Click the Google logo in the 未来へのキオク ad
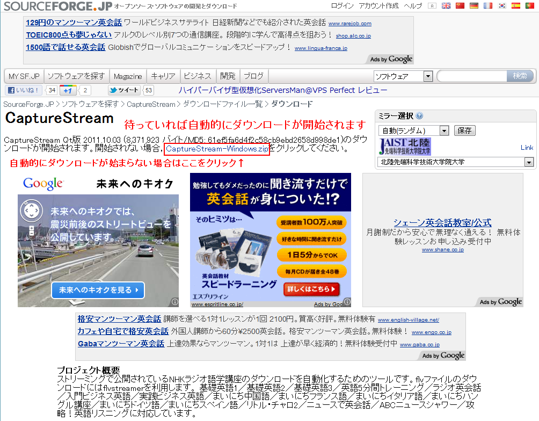 [x=43, y=184]
